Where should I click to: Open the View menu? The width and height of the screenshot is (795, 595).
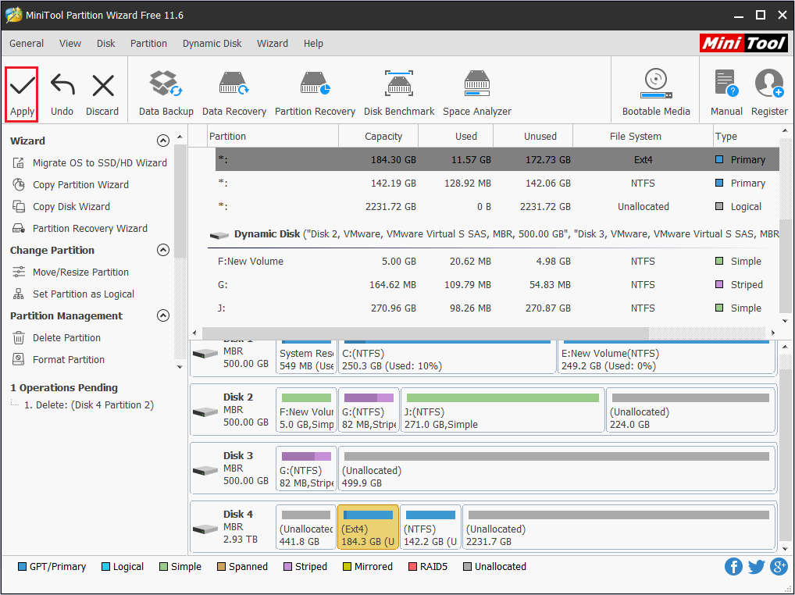click(x=70, y=44)
